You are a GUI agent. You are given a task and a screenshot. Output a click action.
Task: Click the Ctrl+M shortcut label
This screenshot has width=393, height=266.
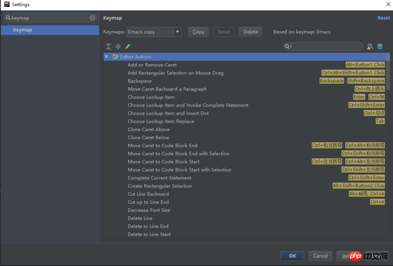tap(377, 97)
